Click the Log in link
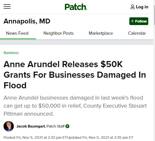 point(142,7)
